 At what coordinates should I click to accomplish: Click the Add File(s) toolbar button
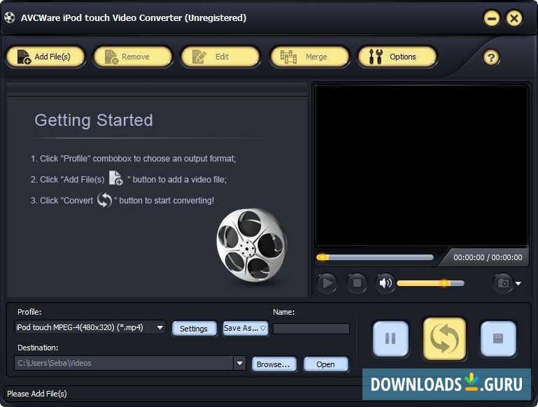[x=45, y=57]
